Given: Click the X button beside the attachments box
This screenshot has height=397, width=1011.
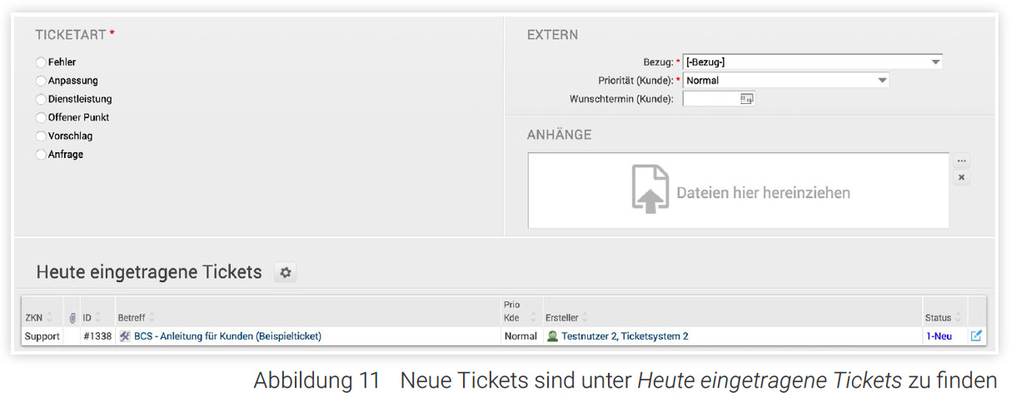Looking at the screenshot, I should click(x=961, y=177).
